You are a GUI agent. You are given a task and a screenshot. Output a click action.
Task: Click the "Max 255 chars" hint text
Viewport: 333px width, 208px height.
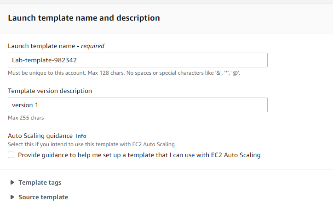coord(26,118)
